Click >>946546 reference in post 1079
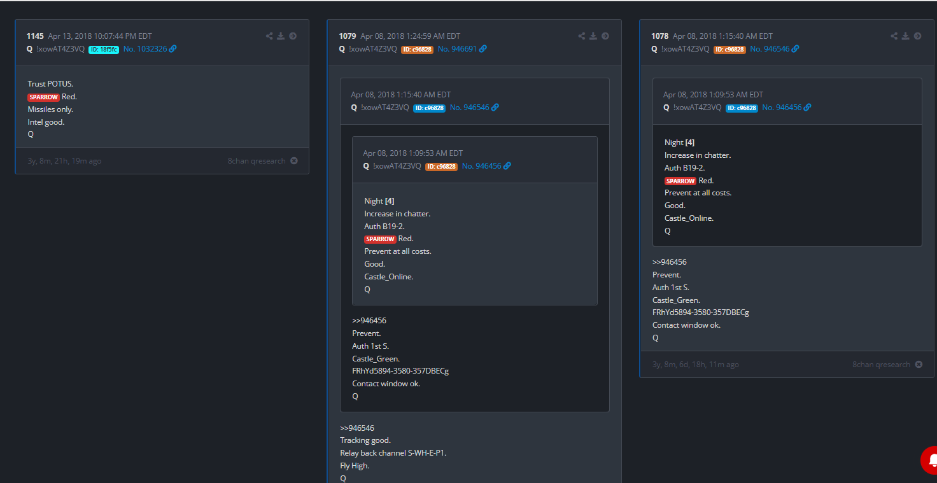 click(x=357, y=428)
